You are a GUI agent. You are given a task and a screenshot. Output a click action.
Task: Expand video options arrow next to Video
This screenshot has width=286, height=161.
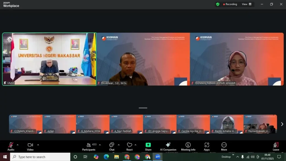coord(38,145)
